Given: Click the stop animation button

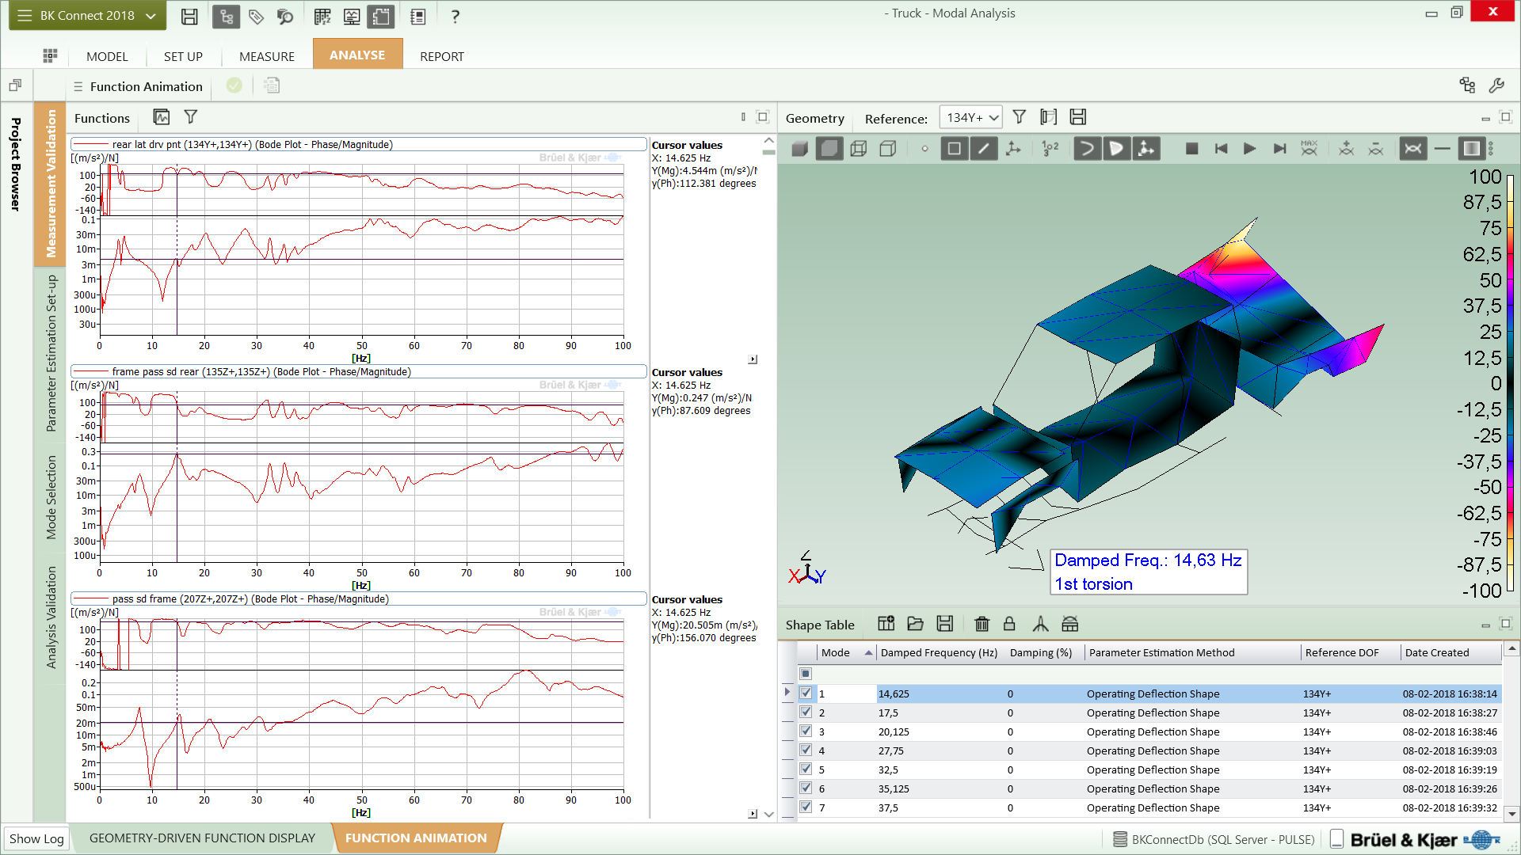Looking at the screenshot, I should tap(1191, 148).
